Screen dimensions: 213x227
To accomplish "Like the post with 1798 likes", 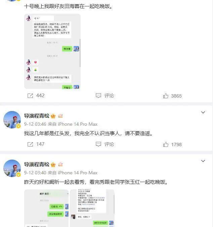I will (x=172, y=145).
